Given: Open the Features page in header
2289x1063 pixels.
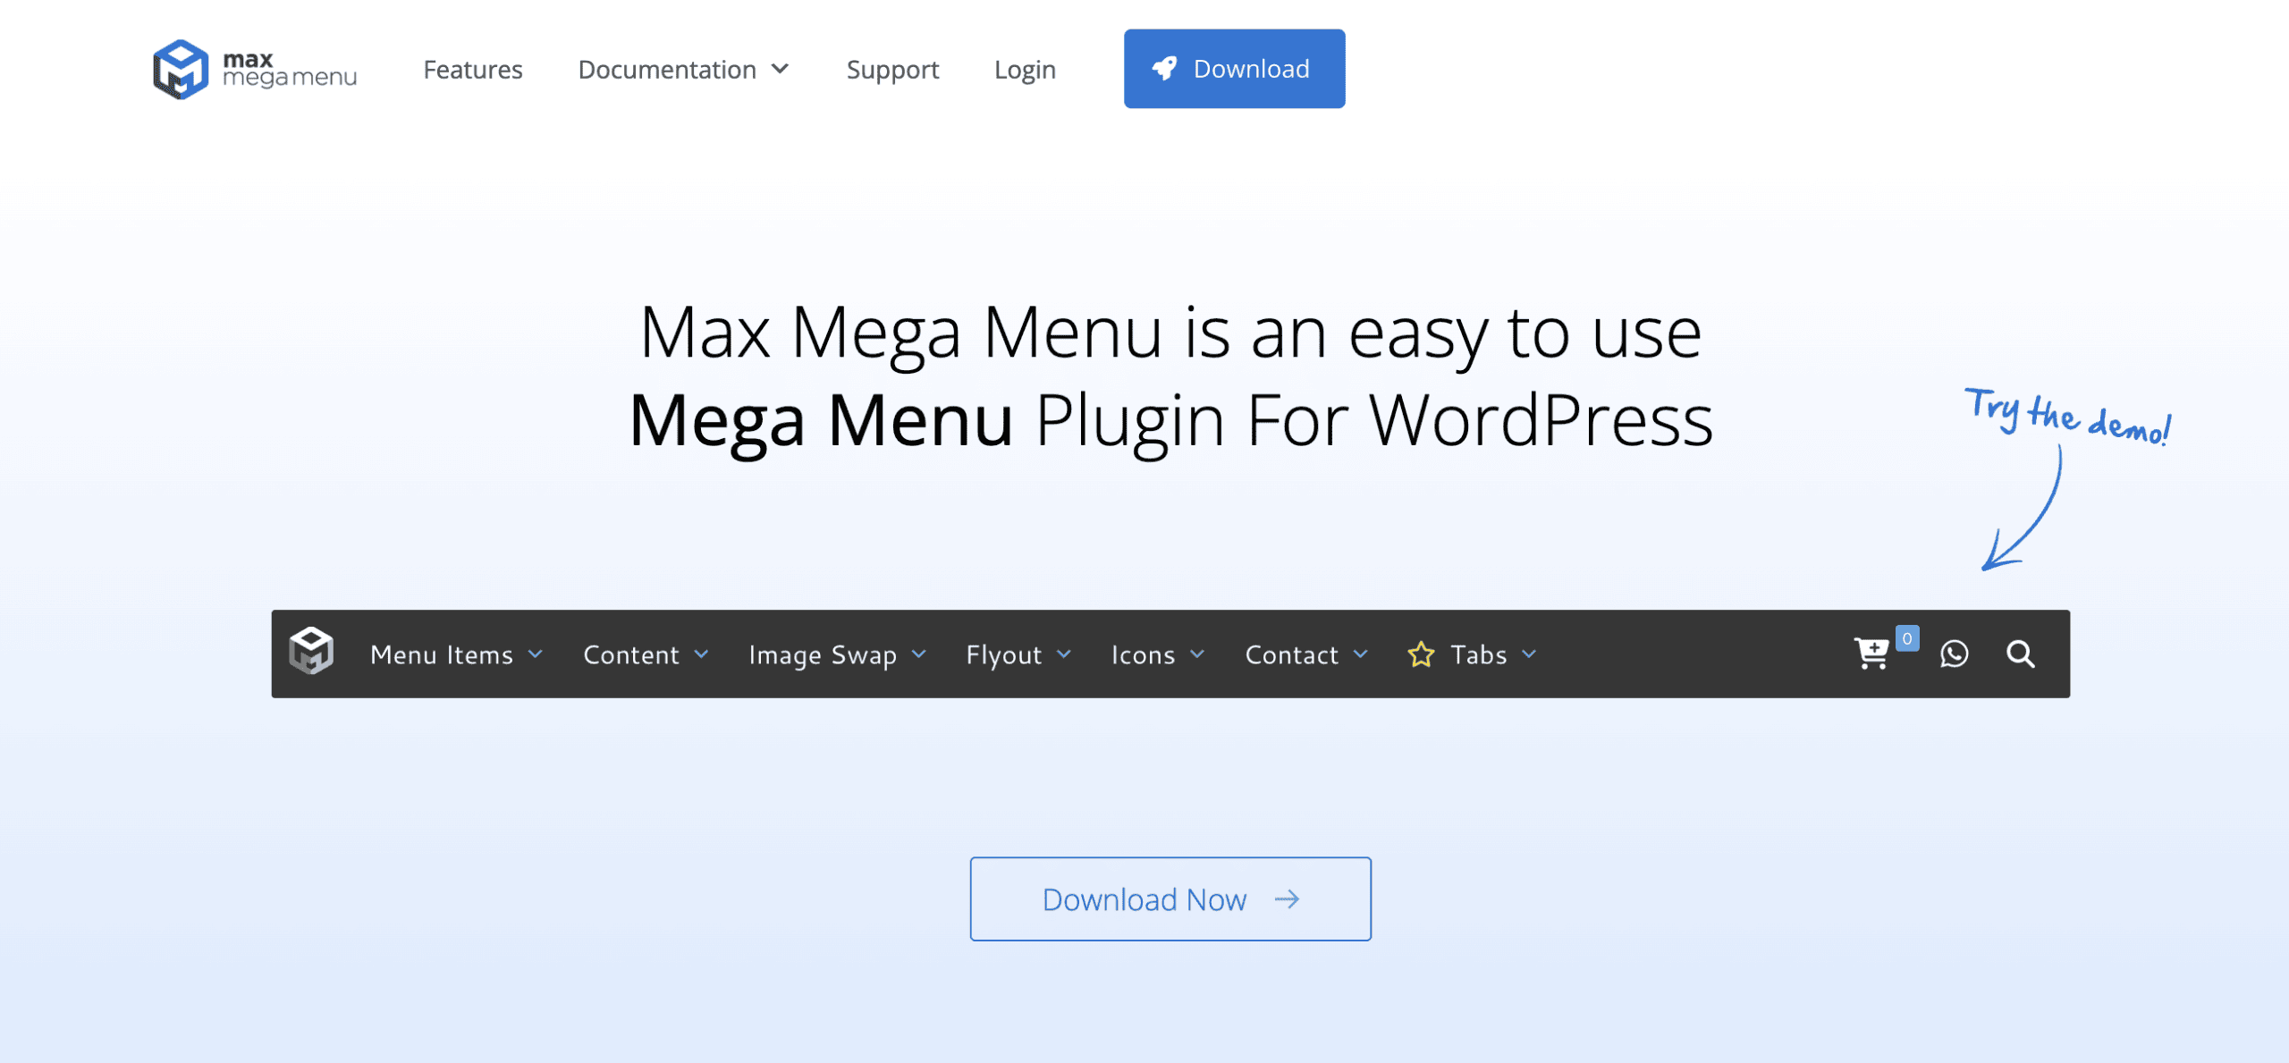Looking at the screenshot, I should (x=473, y=70).
